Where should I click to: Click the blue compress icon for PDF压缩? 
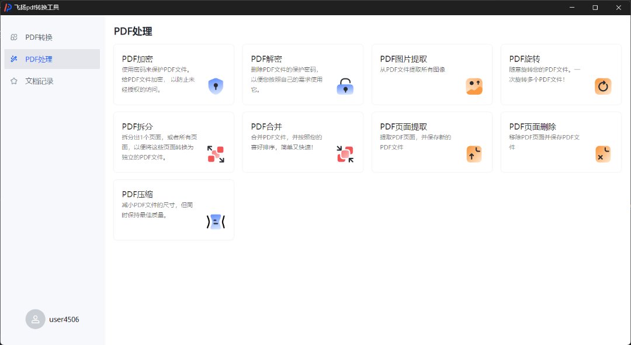(x=216, y=222)
